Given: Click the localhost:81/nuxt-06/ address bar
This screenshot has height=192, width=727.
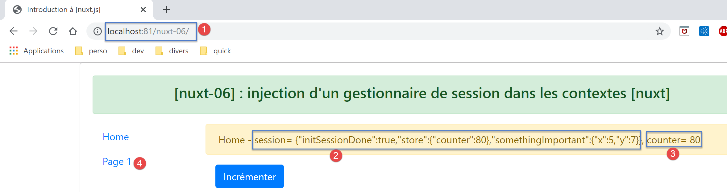Looking at the screenshot, I should click(370, 31).
